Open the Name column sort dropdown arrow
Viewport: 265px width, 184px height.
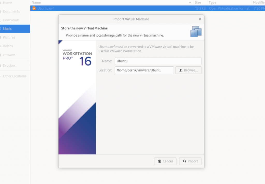[x=190, y=2]
